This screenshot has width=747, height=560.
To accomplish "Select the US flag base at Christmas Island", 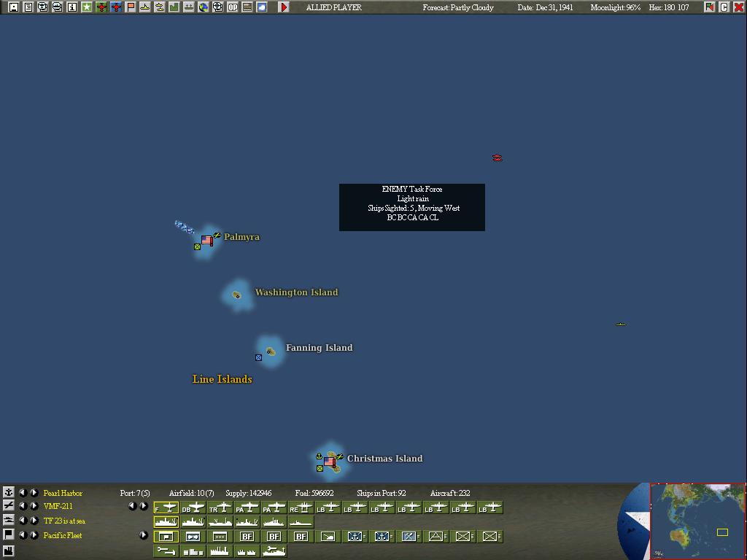I will click(330, 462).
